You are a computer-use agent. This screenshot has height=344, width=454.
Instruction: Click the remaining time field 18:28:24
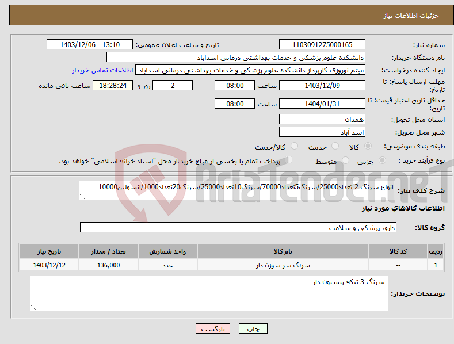click(113, 85)
